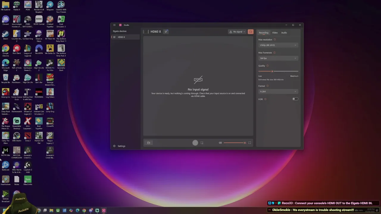Viewport: 381px width, 214px height.
Task: Select the PEAK desktop icon
Action: (28, 6)
